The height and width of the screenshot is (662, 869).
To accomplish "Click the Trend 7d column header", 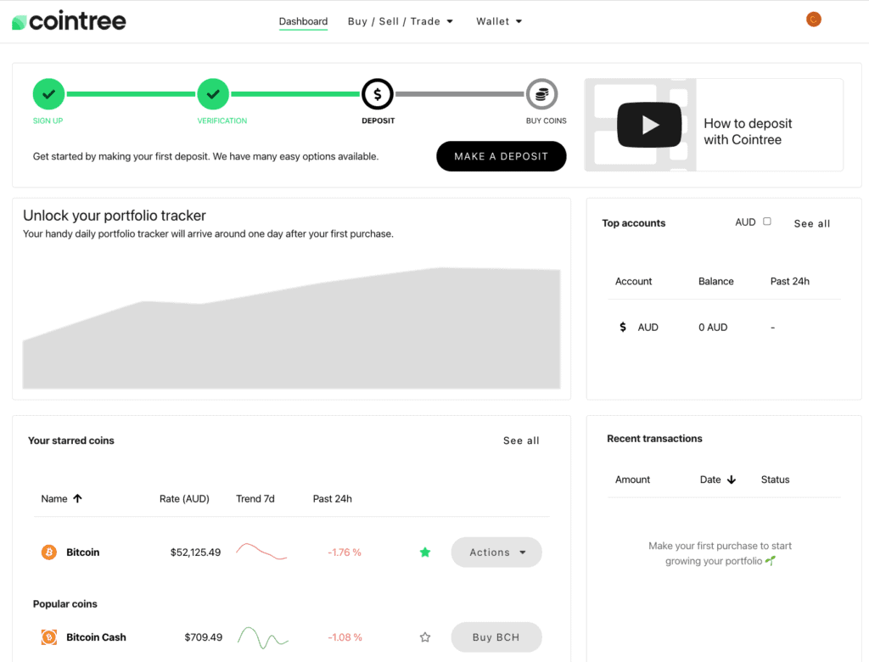I will (255, 498).
